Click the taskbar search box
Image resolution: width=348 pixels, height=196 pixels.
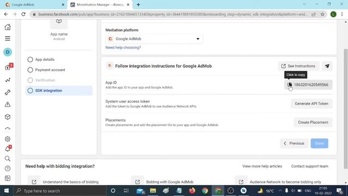(x=60, y=191)
